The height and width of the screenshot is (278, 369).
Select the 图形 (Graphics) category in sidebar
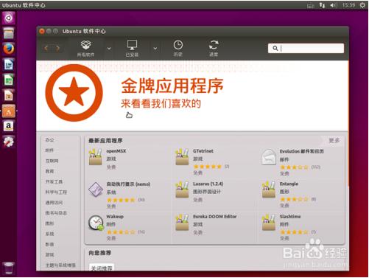(x=49, y=223)
